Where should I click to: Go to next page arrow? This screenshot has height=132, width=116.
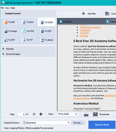41,114
